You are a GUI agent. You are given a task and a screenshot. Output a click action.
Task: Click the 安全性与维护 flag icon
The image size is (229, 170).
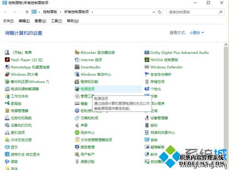[147, 74]
